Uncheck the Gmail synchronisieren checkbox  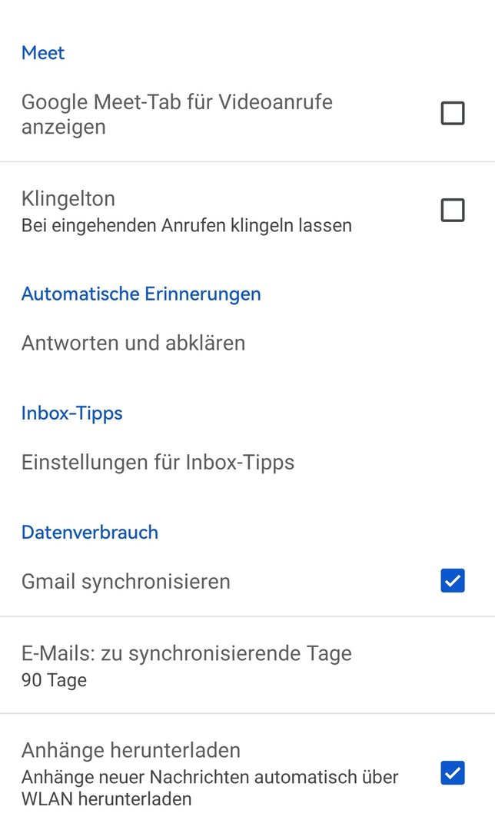click(x=452, y=581)
